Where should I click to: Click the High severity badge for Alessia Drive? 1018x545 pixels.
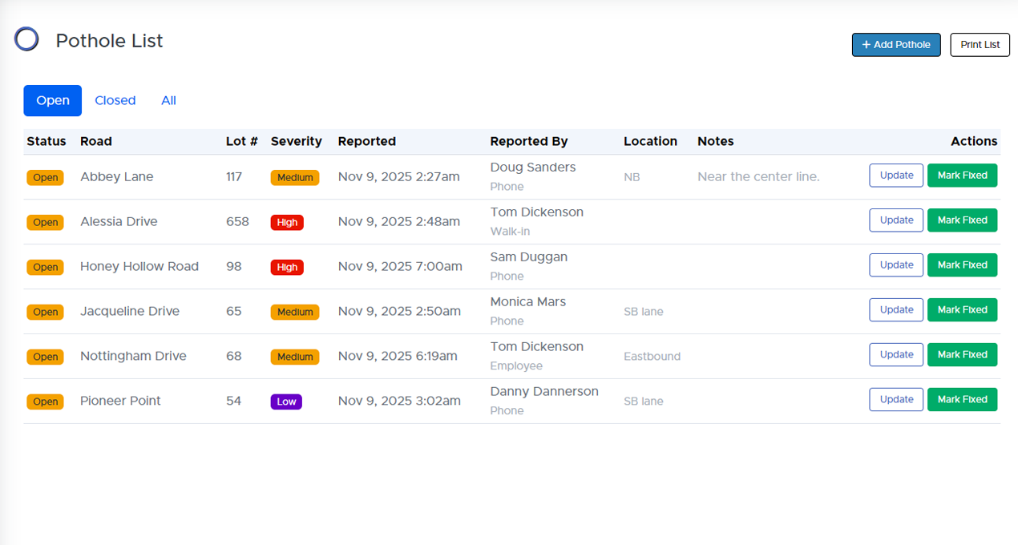tap(287, 223)
